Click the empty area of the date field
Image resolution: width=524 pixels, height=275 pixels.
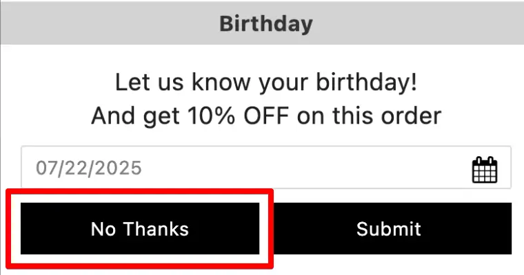point(301,167)
